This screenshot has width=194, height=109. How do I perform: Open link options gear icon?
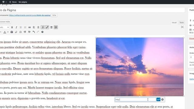click(x=162, y=100)
